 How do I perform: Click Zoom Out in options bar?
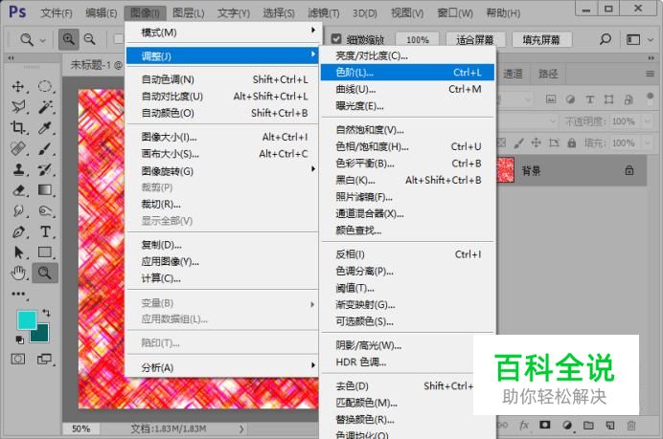pos(90,39)
